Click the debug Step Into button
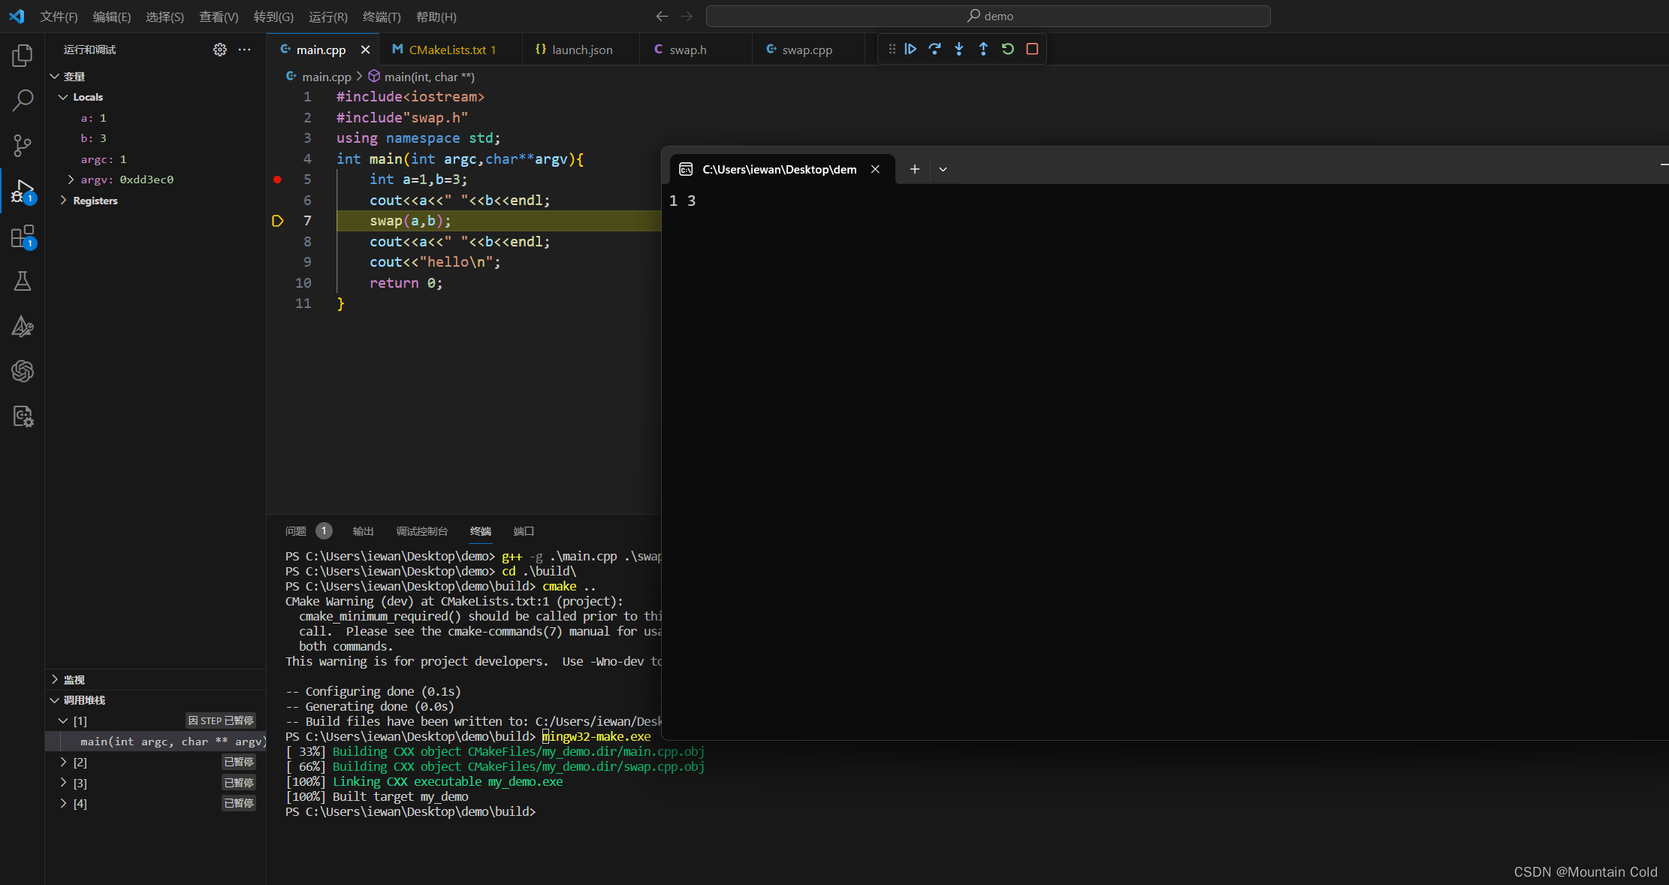Viewport: 1669px width, 885px height. pyautogui.click(x=959, y=49)
